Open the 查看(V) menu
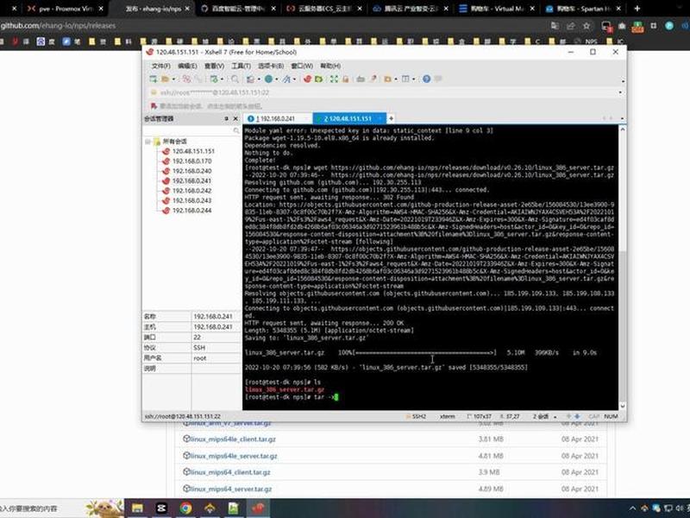 pyautogui.click(x=214, y=66)
